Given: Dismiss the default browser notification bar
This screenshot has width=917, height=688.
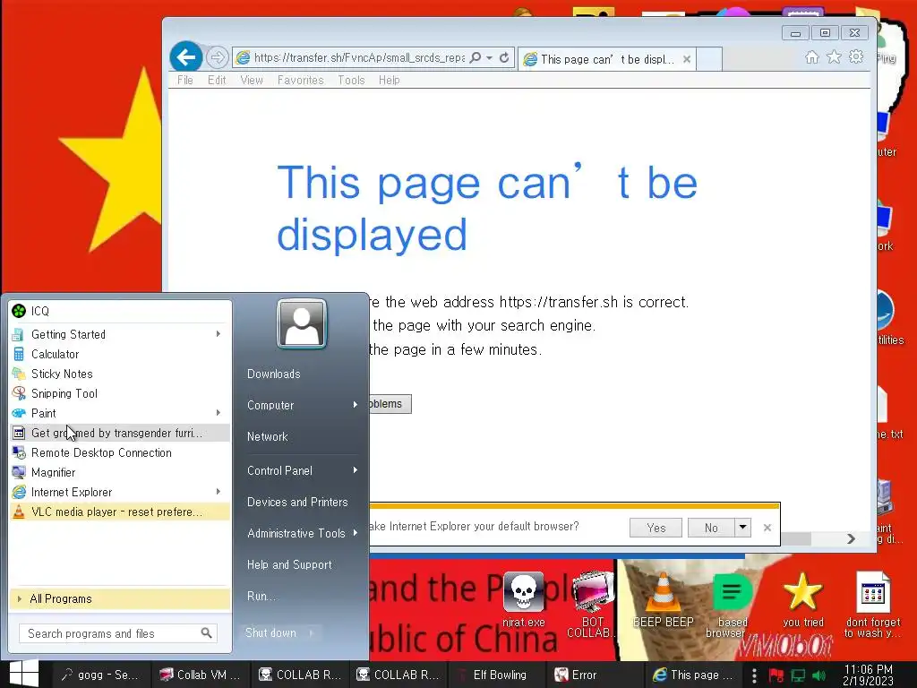Looking at the screenshot, I should click(767, 528).
